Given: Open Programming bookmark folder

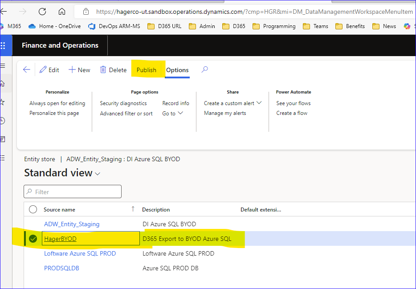Looking at the screenshot, I should (x=274, y=26).
